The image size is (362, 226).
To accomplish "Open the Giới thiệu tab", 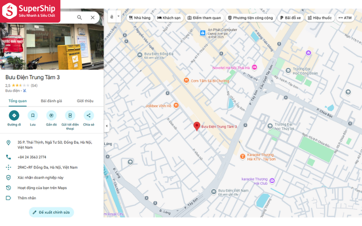I will 85,101.
